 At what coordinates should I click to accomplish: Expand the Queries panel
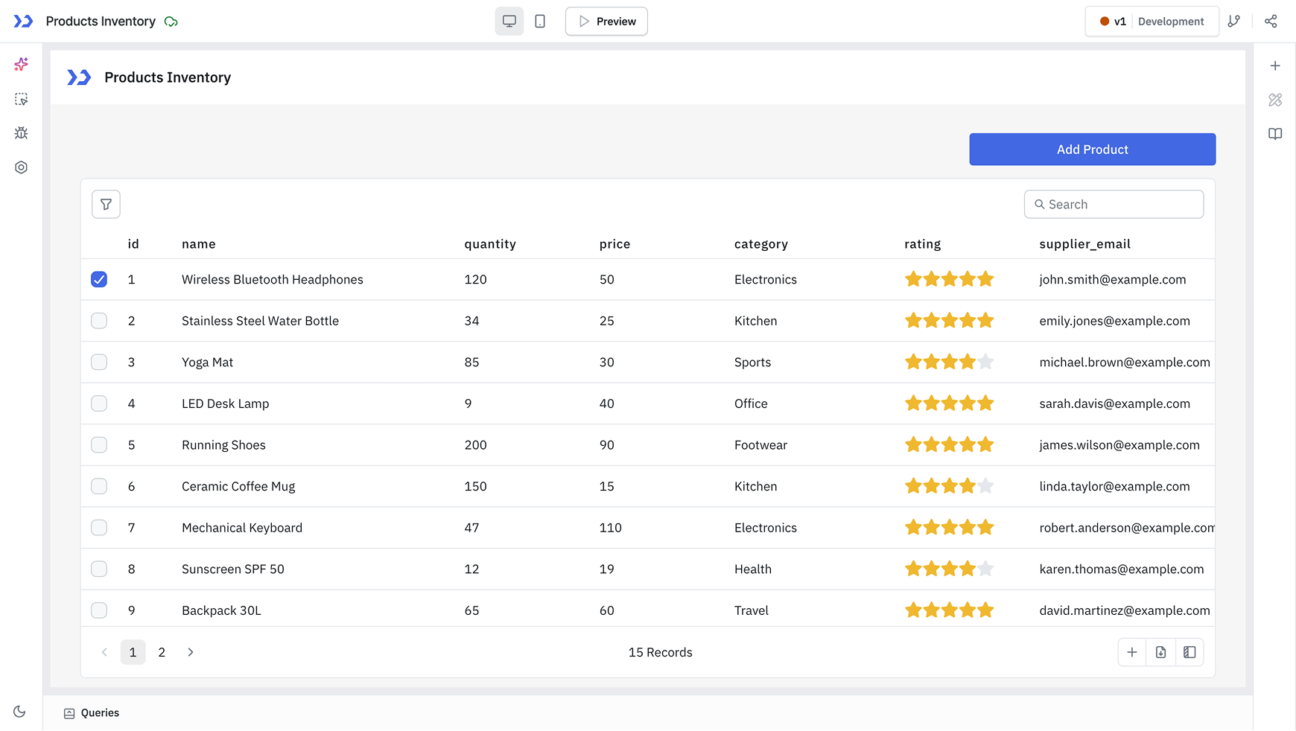[92, 713]
